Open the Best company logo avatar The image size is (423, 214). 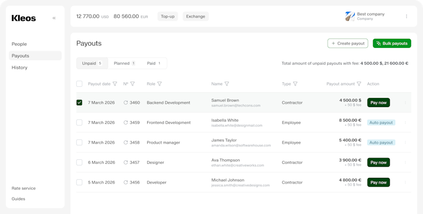(350, 16)
